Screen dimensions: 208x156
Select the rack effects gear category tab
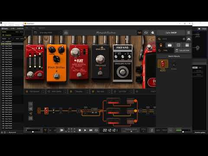tap(187, 45)
